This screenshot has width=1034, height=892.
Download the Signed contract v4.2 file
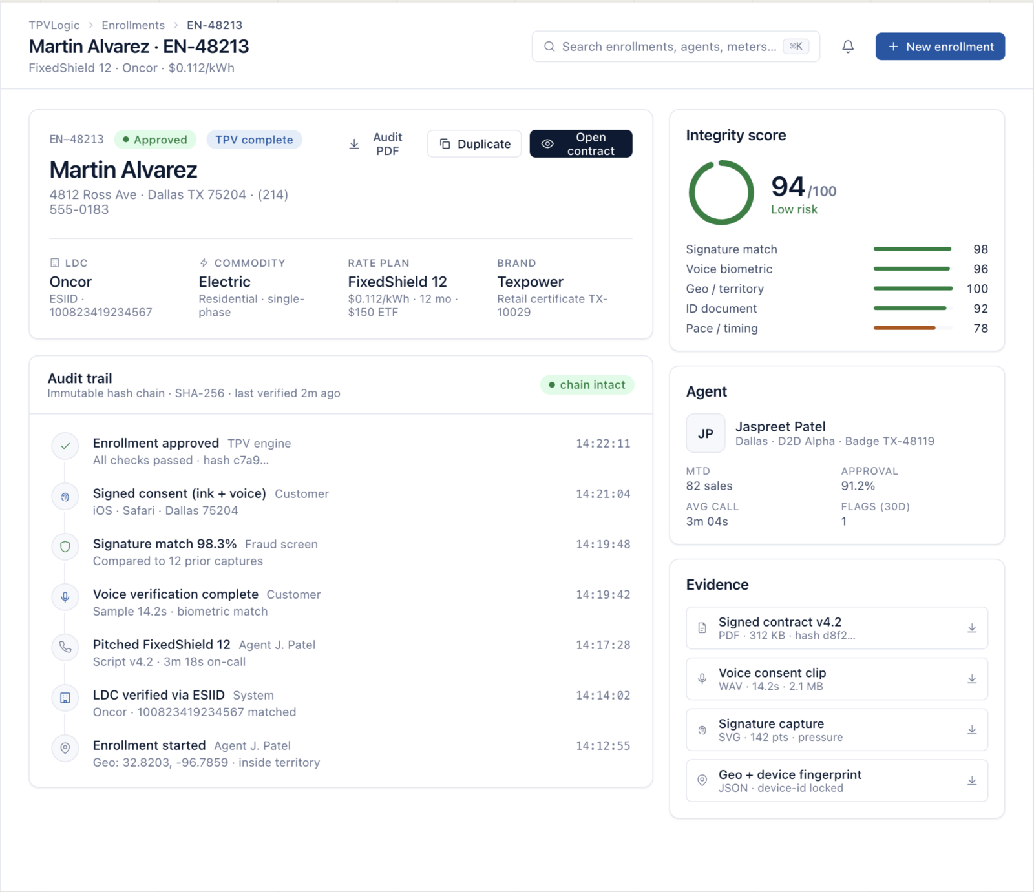tap(971, 628)
